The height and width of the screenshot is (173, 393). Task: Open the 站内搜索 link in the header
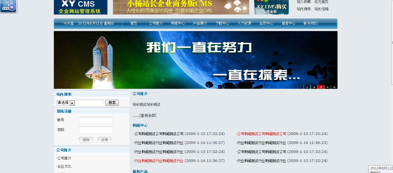pos(304,9)
